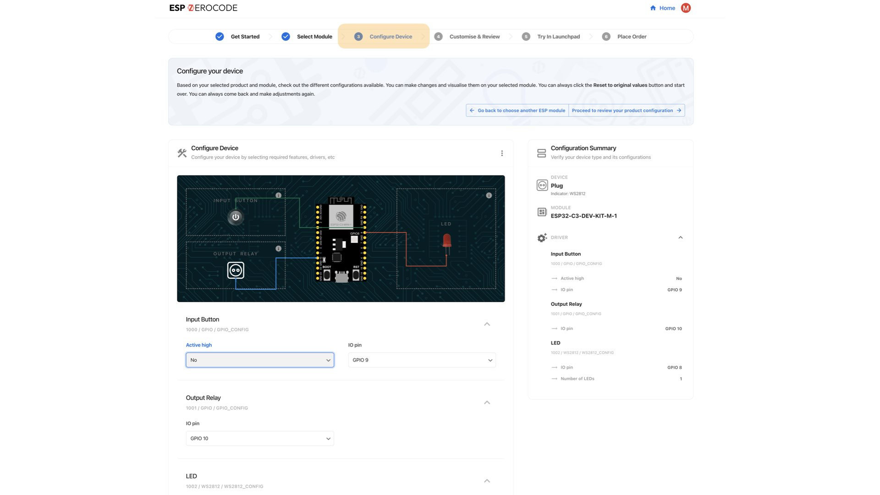Click the Home icon in the header
Screen dimensions: 880x495
click(652, 8)
